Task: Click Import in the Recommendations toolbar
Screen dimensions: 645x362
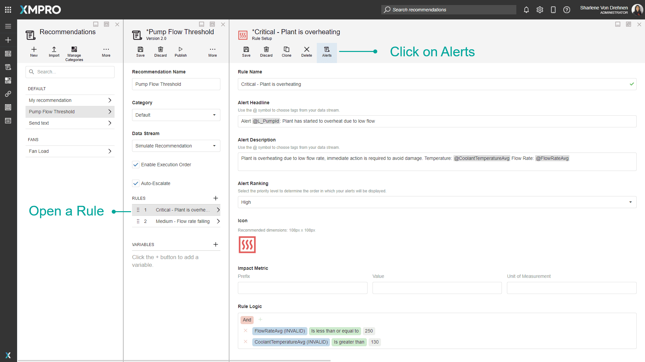Action: [54, 52]
